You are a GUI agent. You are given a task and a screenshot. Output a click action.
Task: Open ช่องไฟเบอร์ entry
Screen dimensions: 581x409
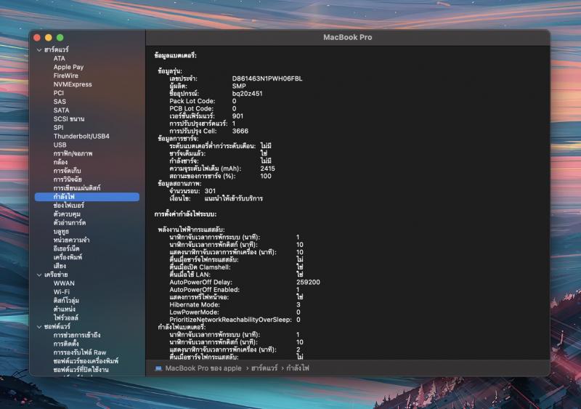coord(69,206)
